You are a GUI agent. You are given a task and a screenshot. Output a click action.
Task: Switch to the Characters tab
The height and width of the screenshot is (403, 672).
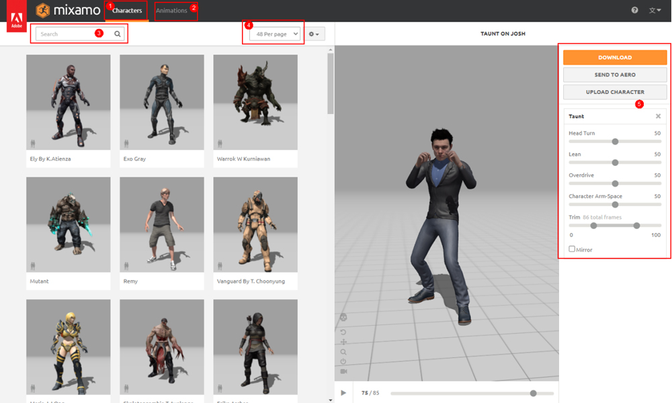point(127,11)
